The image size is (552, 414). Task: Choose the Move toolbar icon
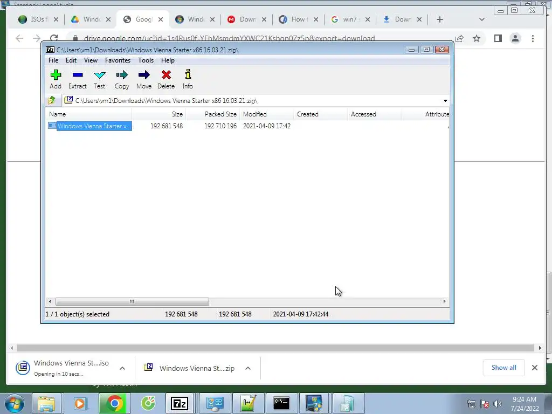143,79
